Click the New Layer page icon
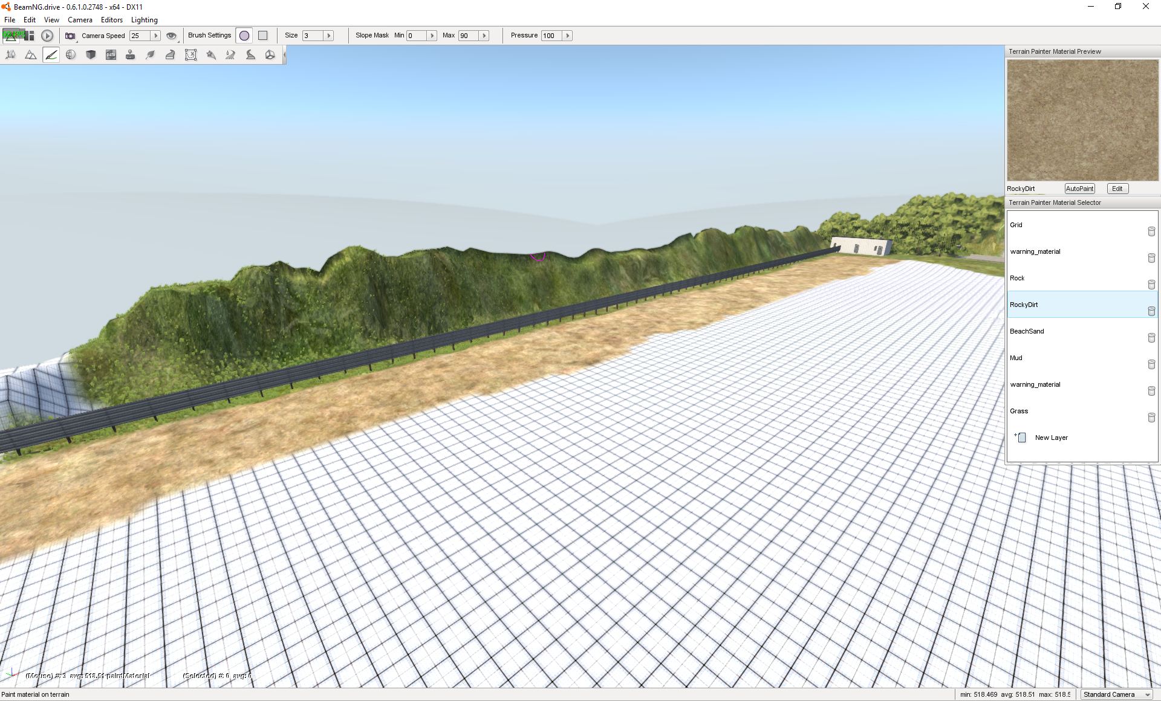 [x=1021, y=438]
